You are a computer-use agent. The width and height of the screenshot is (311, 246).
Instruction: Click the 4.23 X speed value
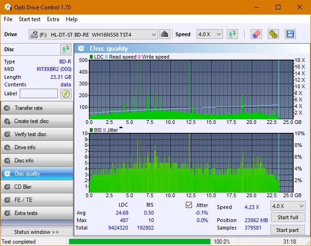(x=252, y=207)
